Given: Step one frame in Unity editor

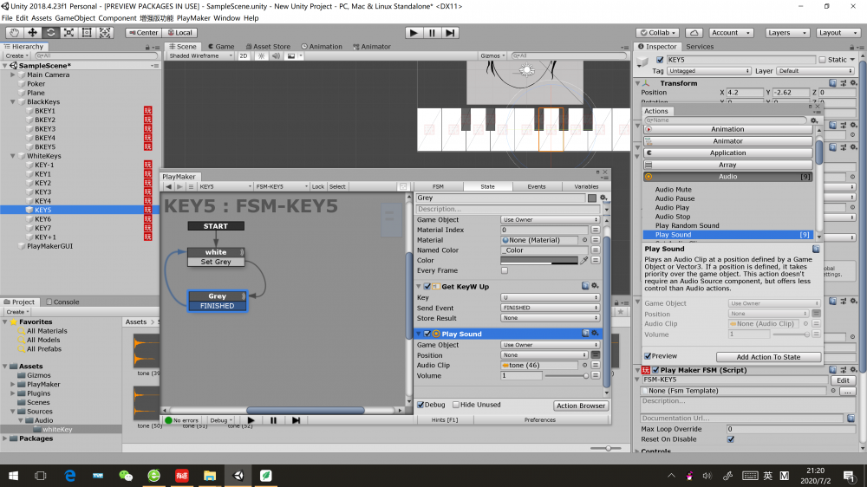Looking at the screenshot, I should (451, 33).
